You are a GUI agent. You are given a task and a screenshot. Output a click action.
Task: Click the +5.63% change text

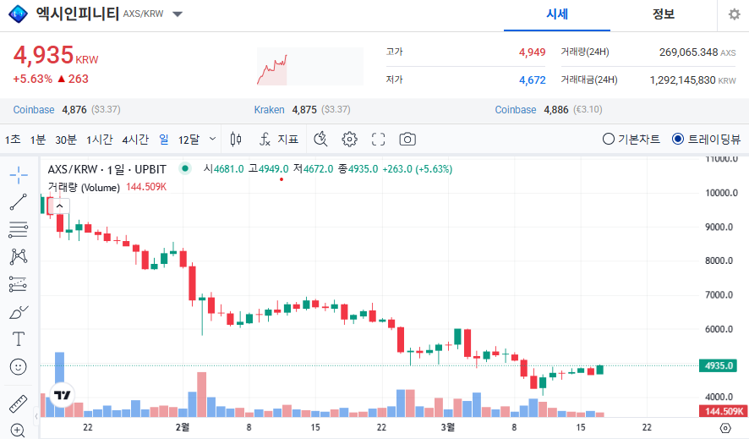point(32,79)
